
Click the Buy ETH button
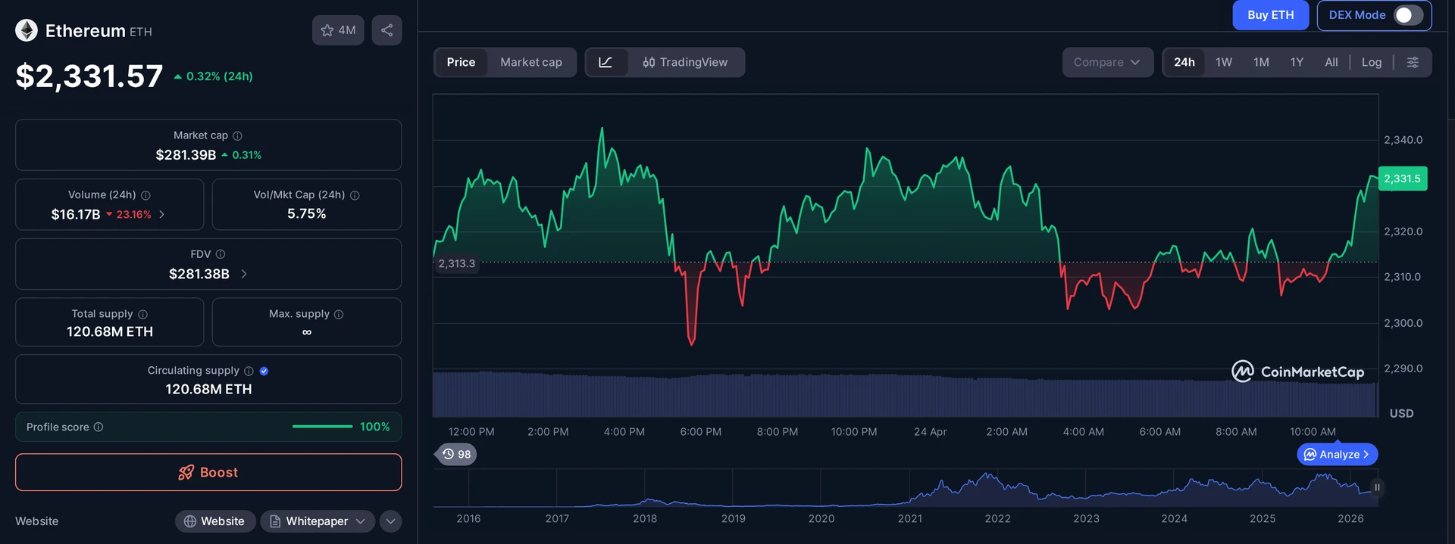point(1270,15)
